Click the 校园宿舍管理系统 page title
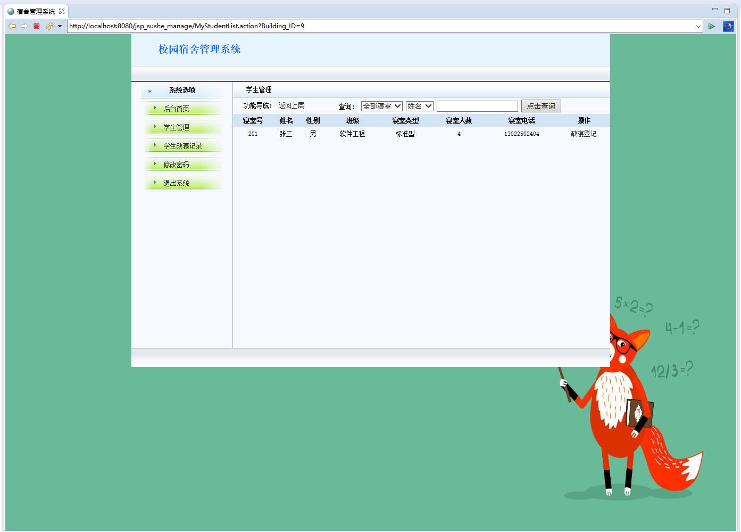This screenshot has height=532, width=741. [199, 50]
